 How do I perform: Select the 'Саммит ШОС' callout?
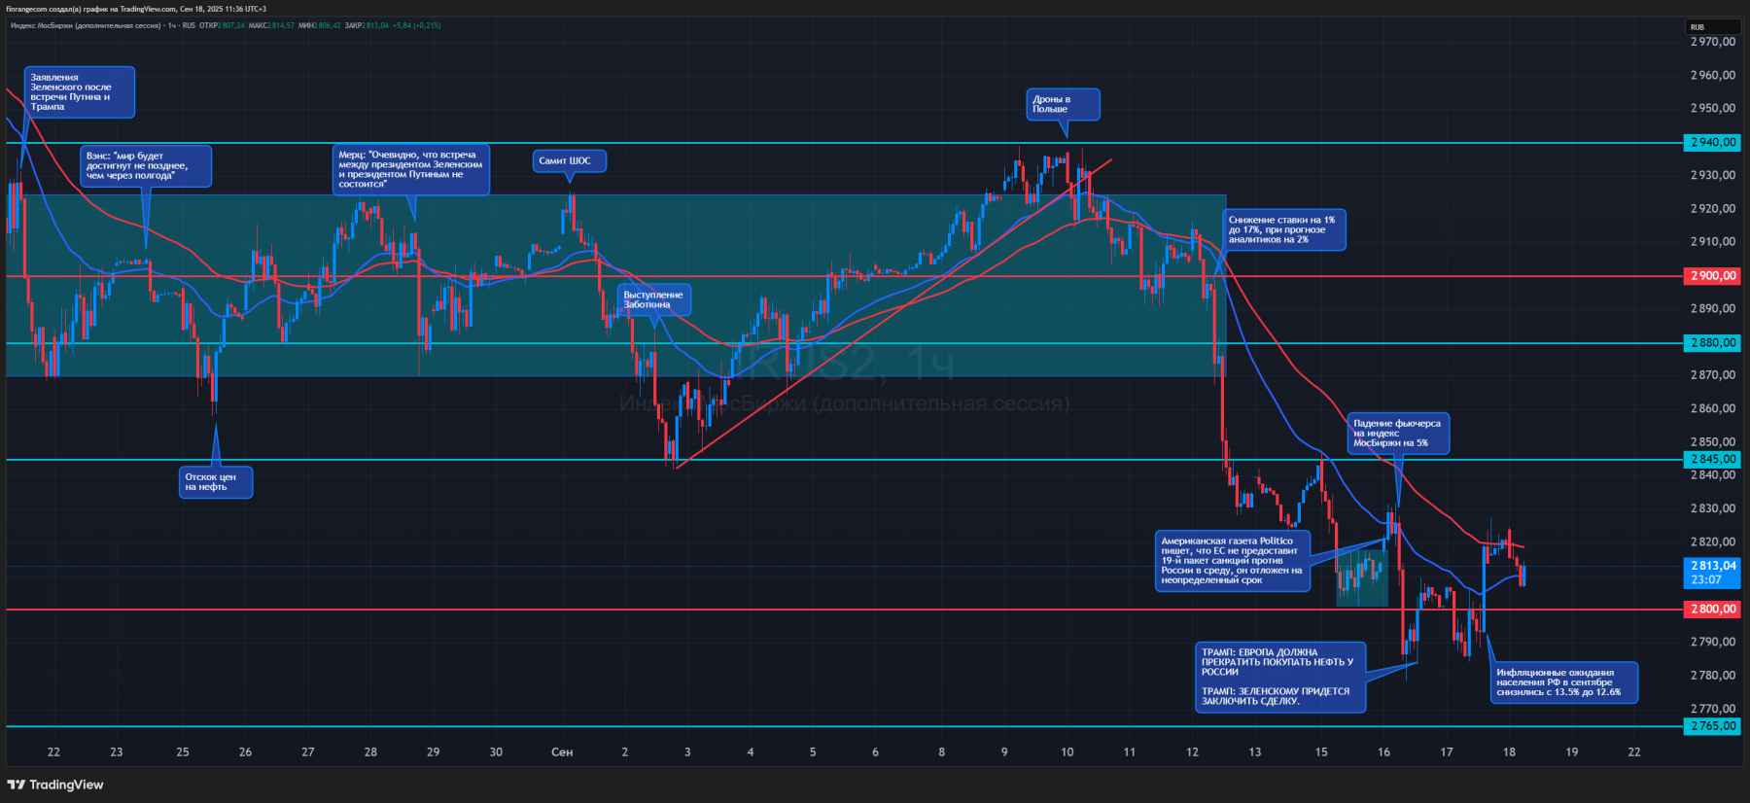point(570,161)
